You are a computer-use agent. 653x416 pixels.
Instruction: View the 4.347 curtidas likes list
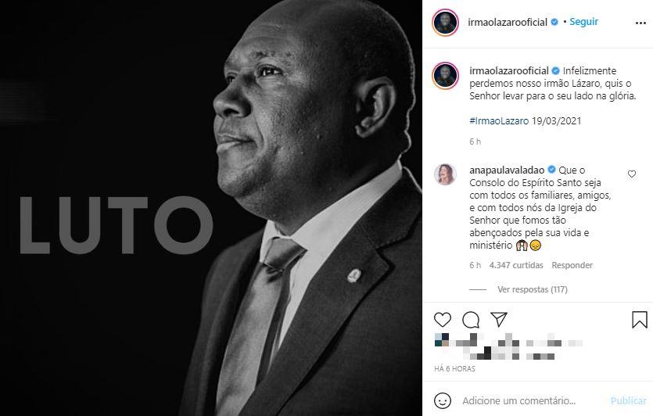point(516,265)
